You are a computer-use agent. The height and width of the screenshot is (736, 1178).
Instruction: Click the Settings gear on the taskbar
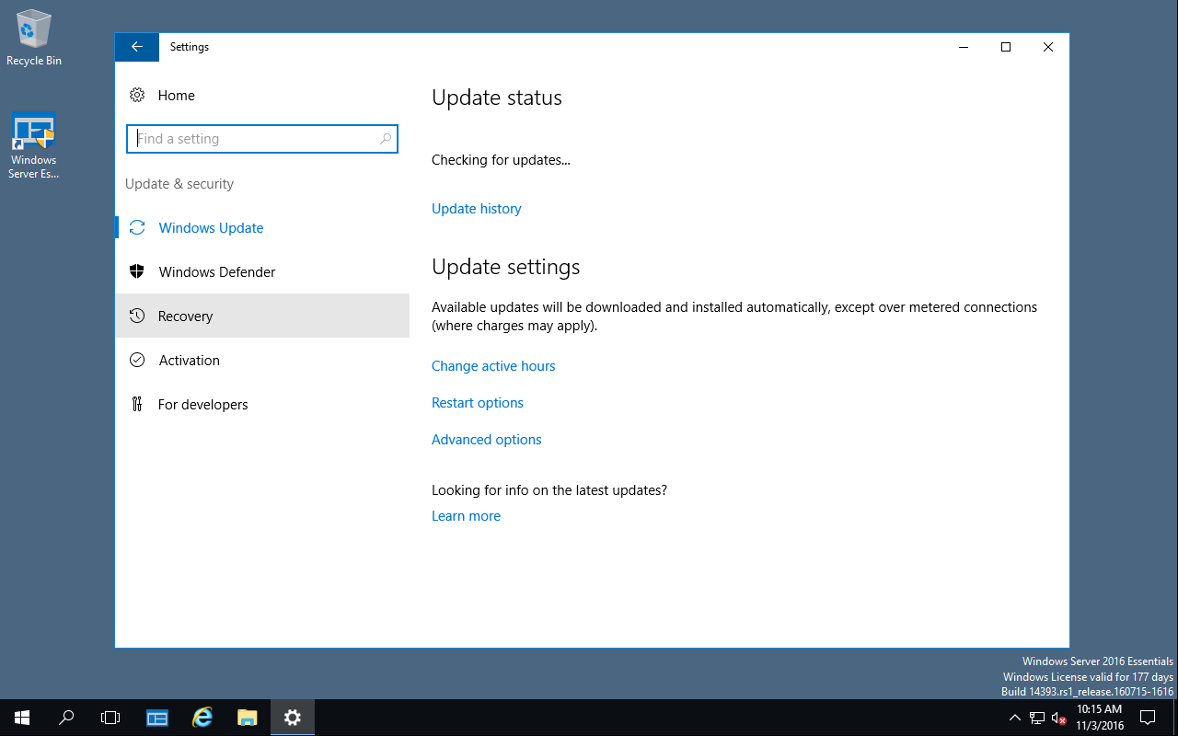(x=293, y=718)
